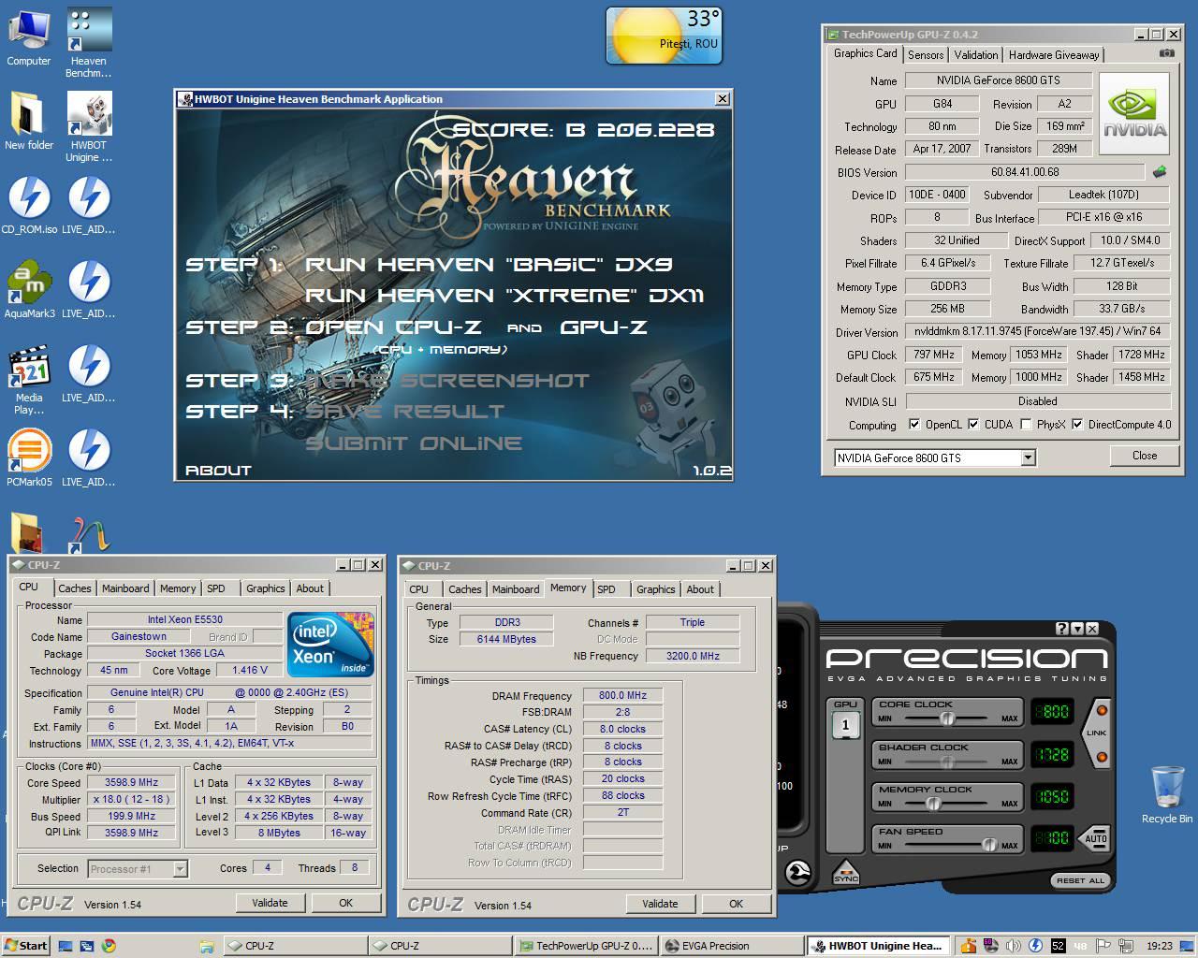Image resolution: width=1198 pixels, height=958 pixels.
Task: Open the Media Player Classic desktop shortcut
Action: tap(29, 379)
